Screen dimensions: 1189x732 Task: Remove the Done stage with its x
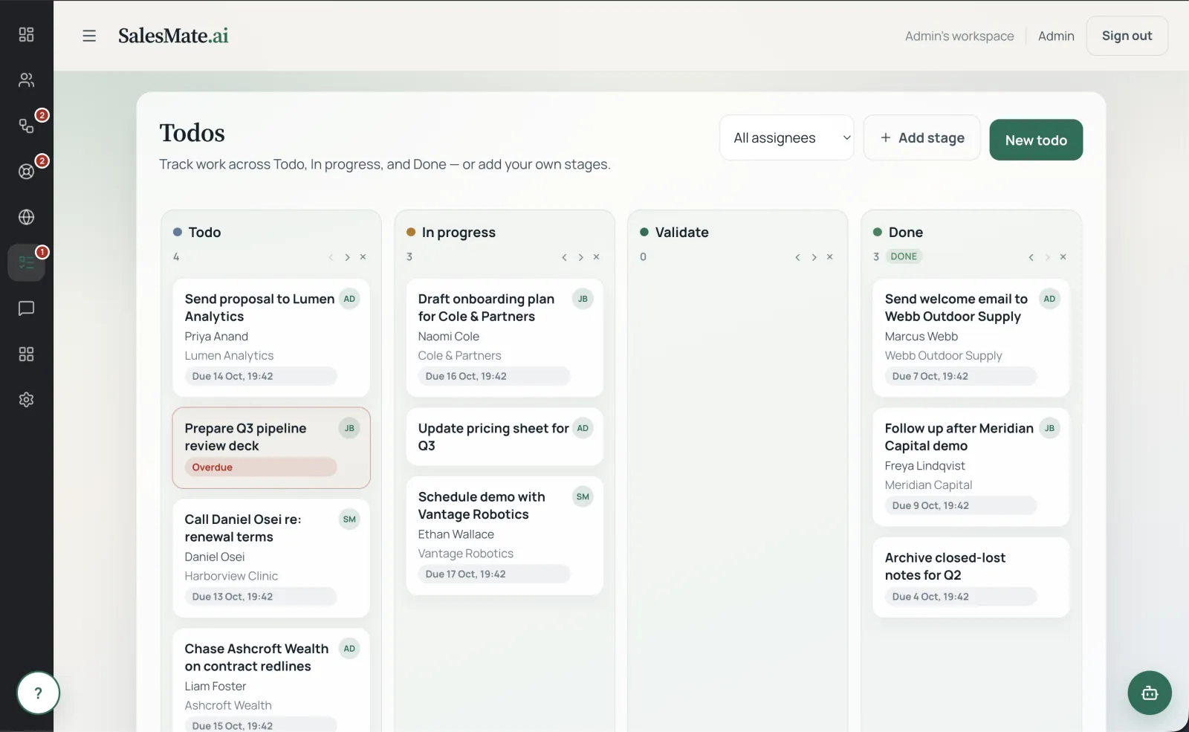pos(1063,257)
